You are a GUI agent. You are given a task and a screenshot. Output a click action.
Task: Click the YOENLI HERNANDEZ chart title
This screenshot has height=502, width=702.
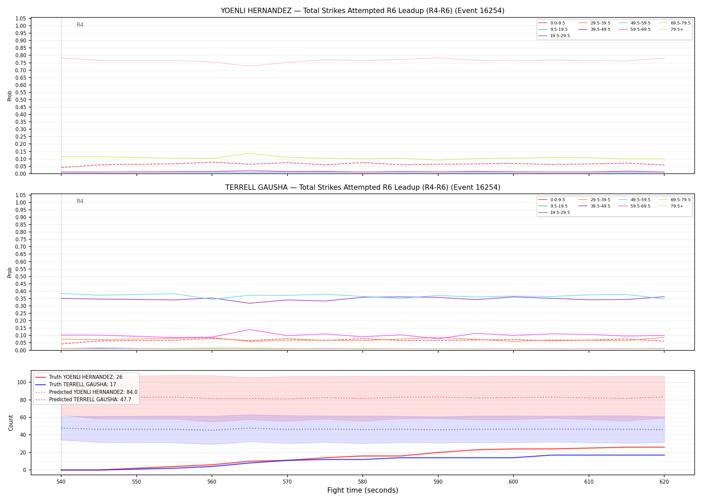(362, 11)
